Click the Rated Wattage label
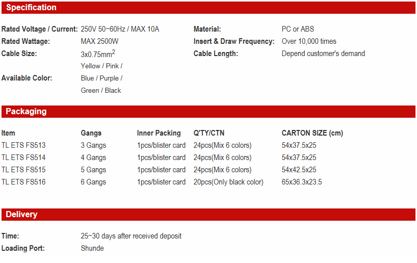This screenshot has width=417, height=263. coord(25,41)
